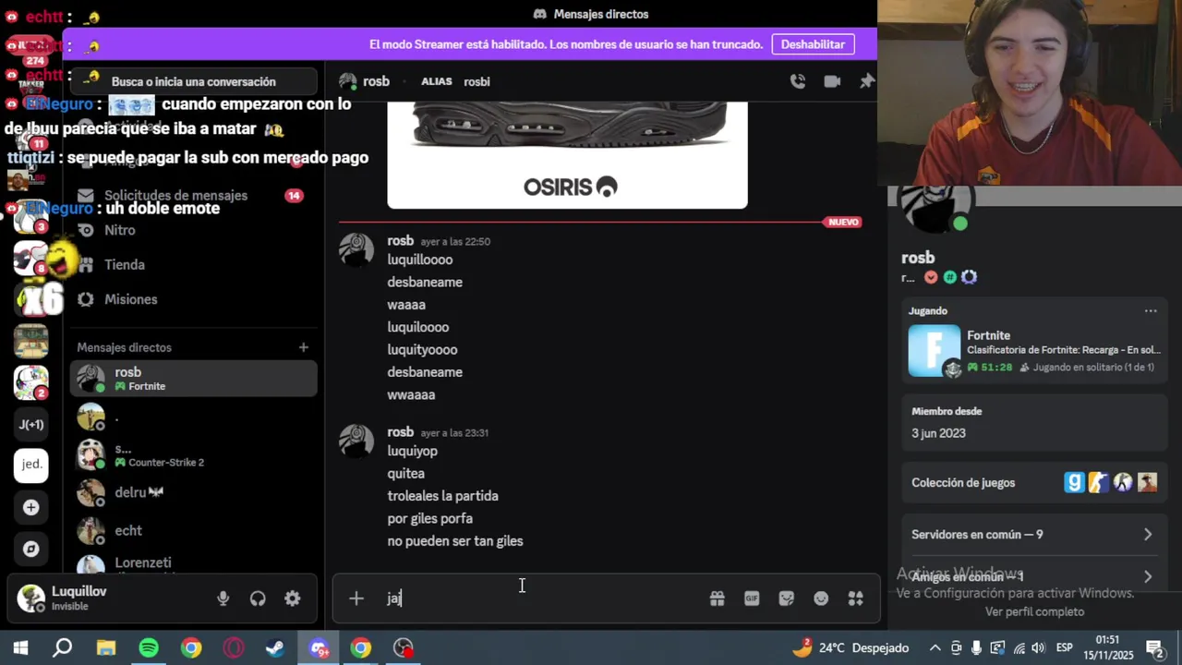Open the OSIRIS shoe image
The image size is (1182, 665).
(x=567, y=155)
